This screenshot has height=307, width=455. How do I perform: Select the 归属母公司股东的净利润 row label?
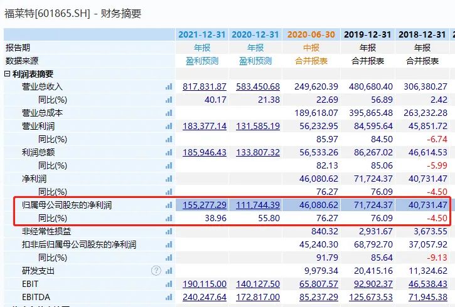click(67, 205)
